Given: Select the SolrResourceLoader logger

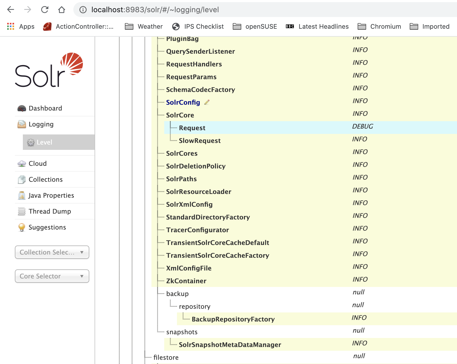Looking at the screenshot, I should 199,192.
